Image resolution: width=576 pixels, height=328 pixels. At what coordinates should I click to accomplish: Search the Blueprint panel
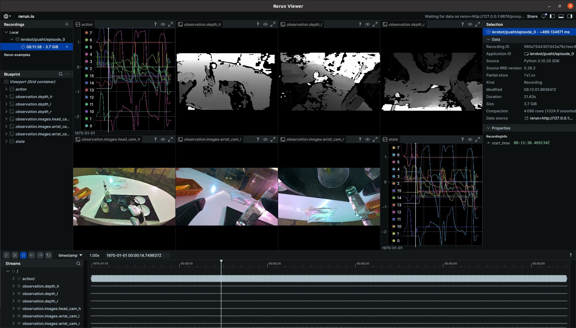[60, 74]
